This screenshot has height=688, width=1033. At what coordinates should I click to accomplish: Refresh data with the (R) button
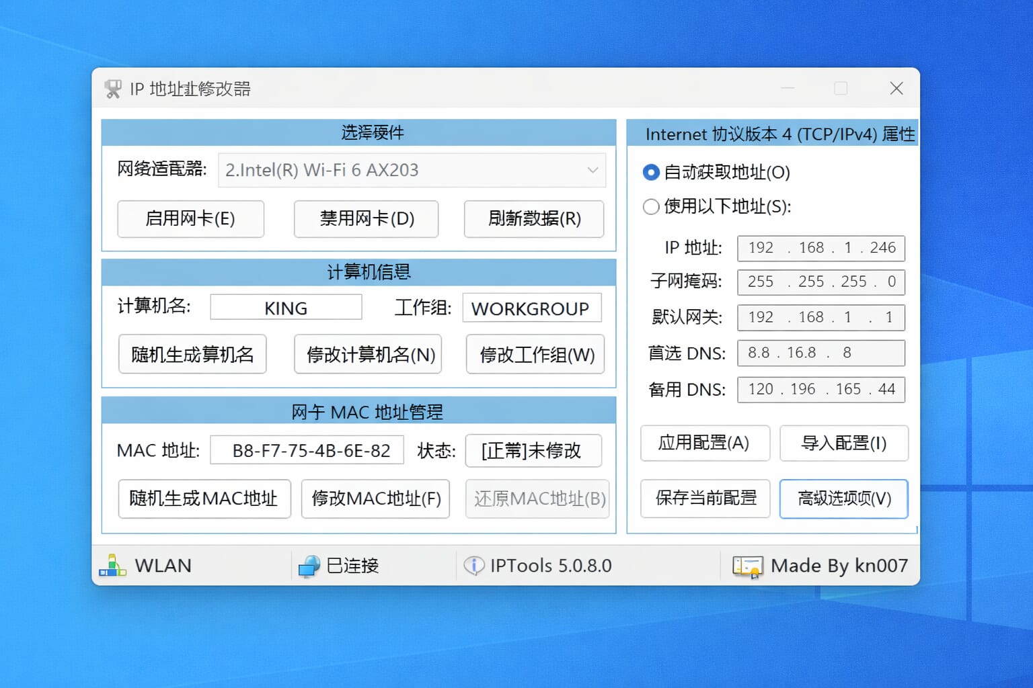point(534,219)
